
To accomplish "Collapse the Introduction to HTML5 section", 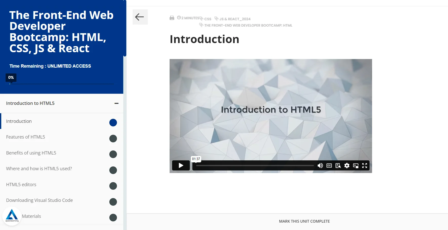I will [116, 103].
